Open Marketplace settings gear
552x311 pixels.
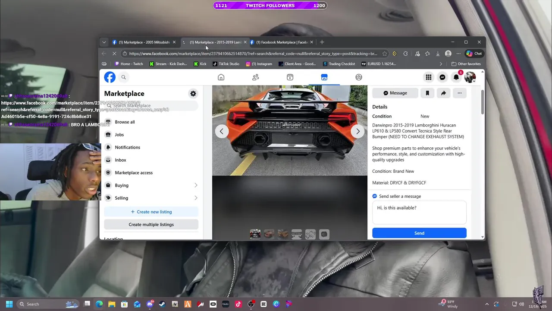193,94
